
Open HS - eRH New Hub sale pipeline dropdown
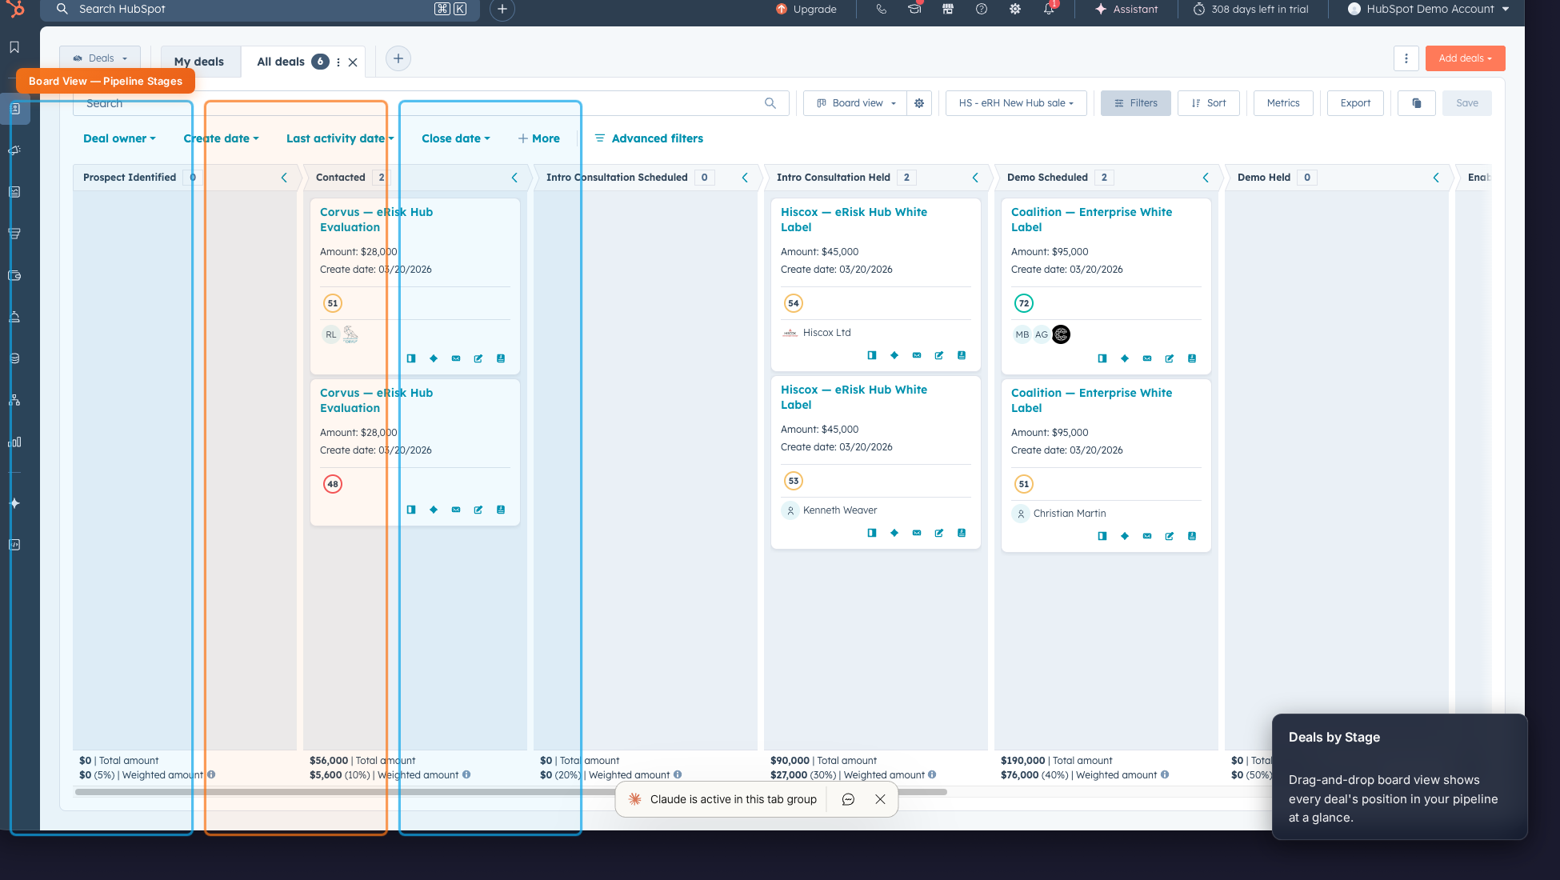coord(1016,103)
